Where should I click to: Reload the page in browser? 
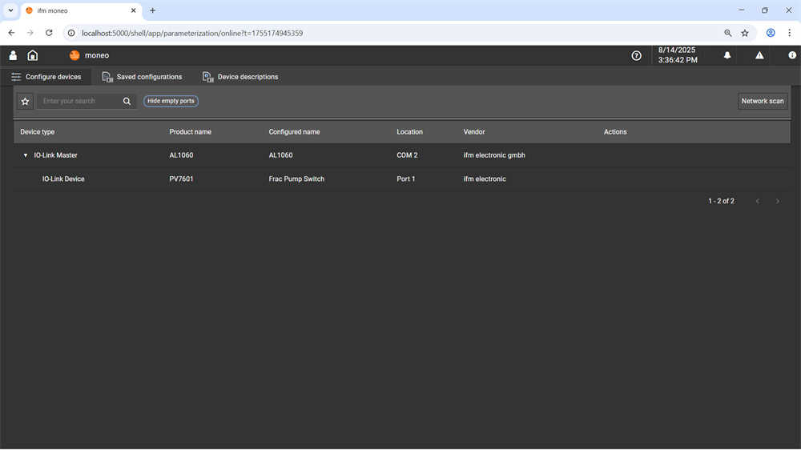click(49, 33)
